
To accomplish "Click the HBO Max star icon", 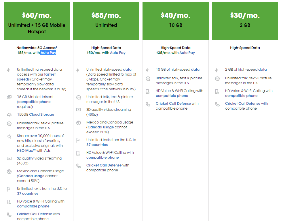I will point(9,136).
